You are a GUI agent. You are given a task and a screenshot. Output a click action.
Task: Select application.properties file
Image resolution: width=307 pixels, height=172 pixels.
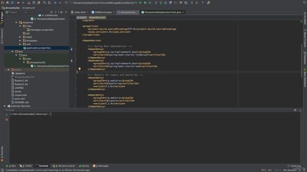37,48
